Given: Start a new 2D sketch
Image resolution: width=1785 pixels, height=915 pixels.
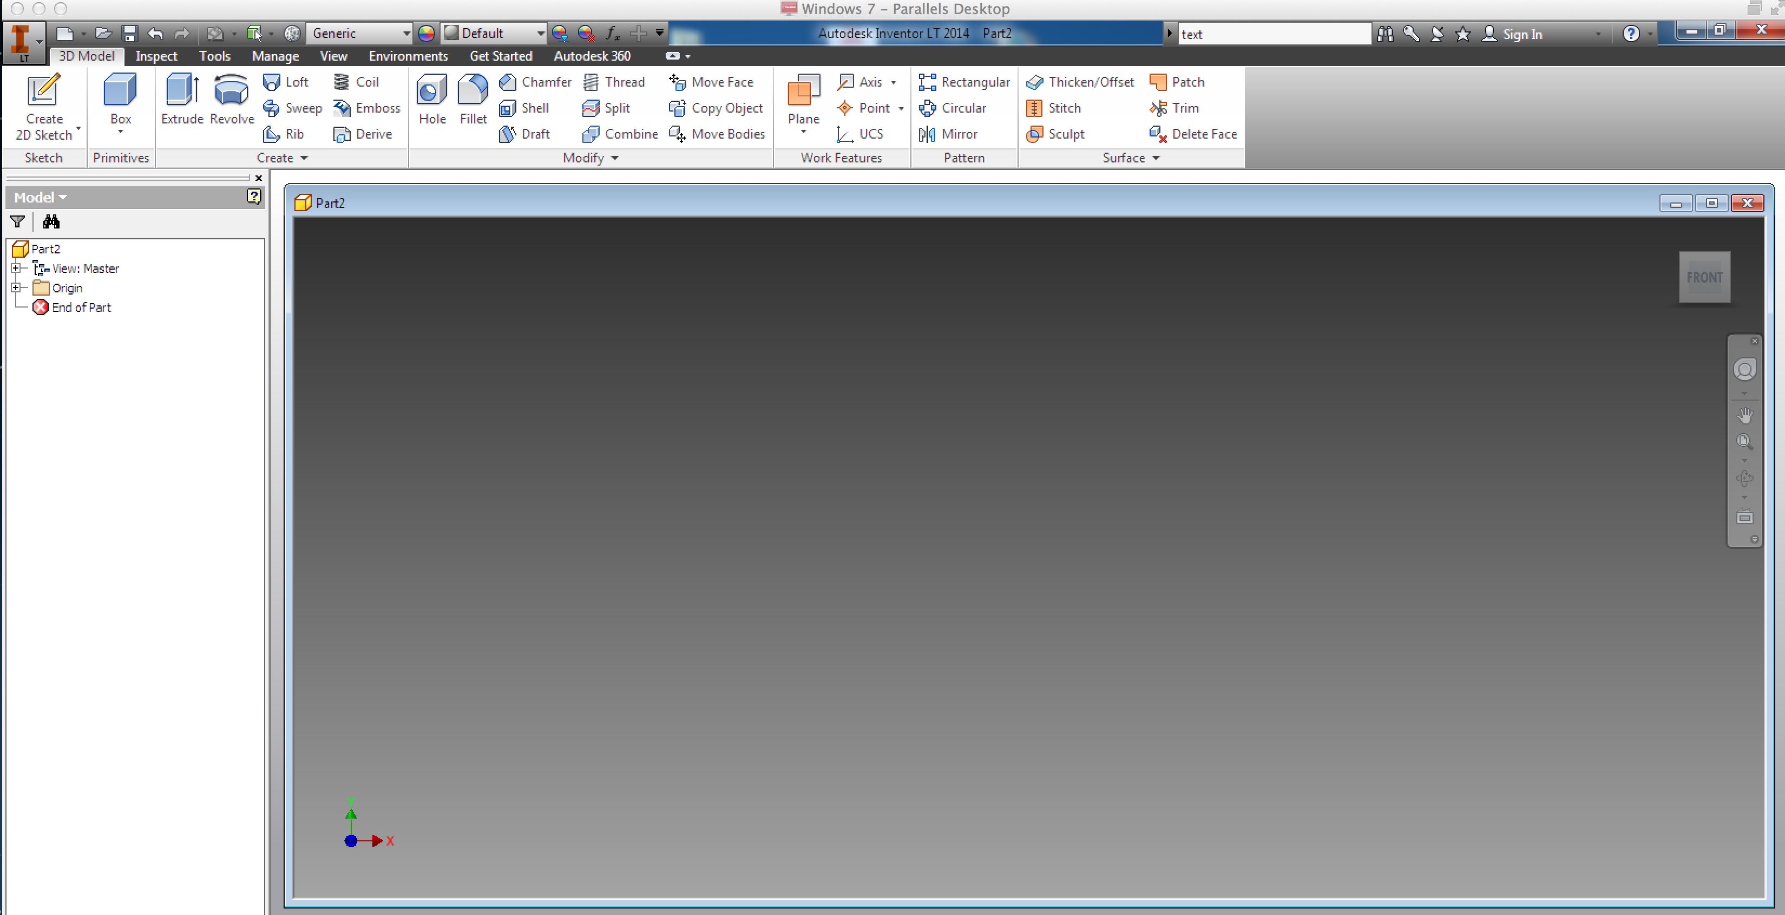Looking at the screenshot, I should pyautogui.click(x=44, y=107).
